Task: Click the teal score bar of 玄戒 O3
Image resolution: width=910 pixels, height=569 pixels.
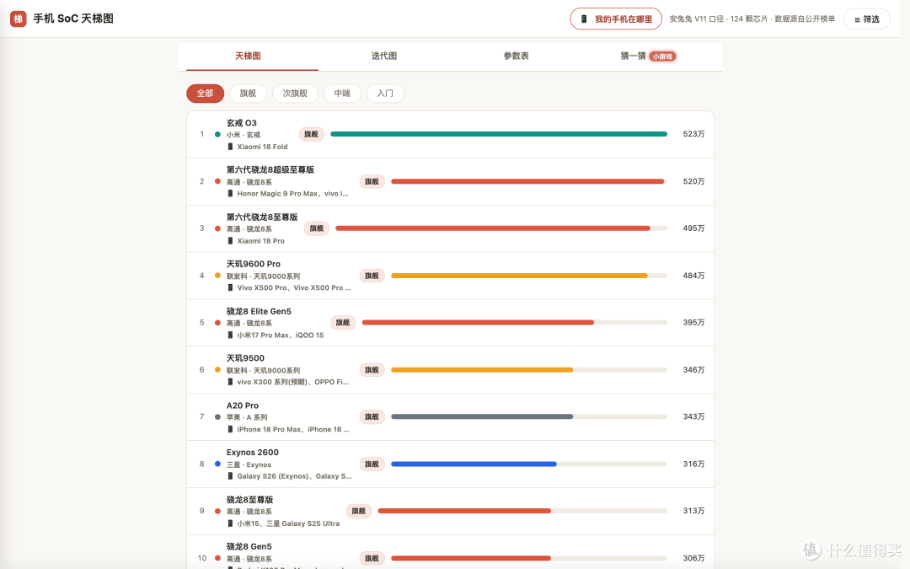Action: (499, 134)
